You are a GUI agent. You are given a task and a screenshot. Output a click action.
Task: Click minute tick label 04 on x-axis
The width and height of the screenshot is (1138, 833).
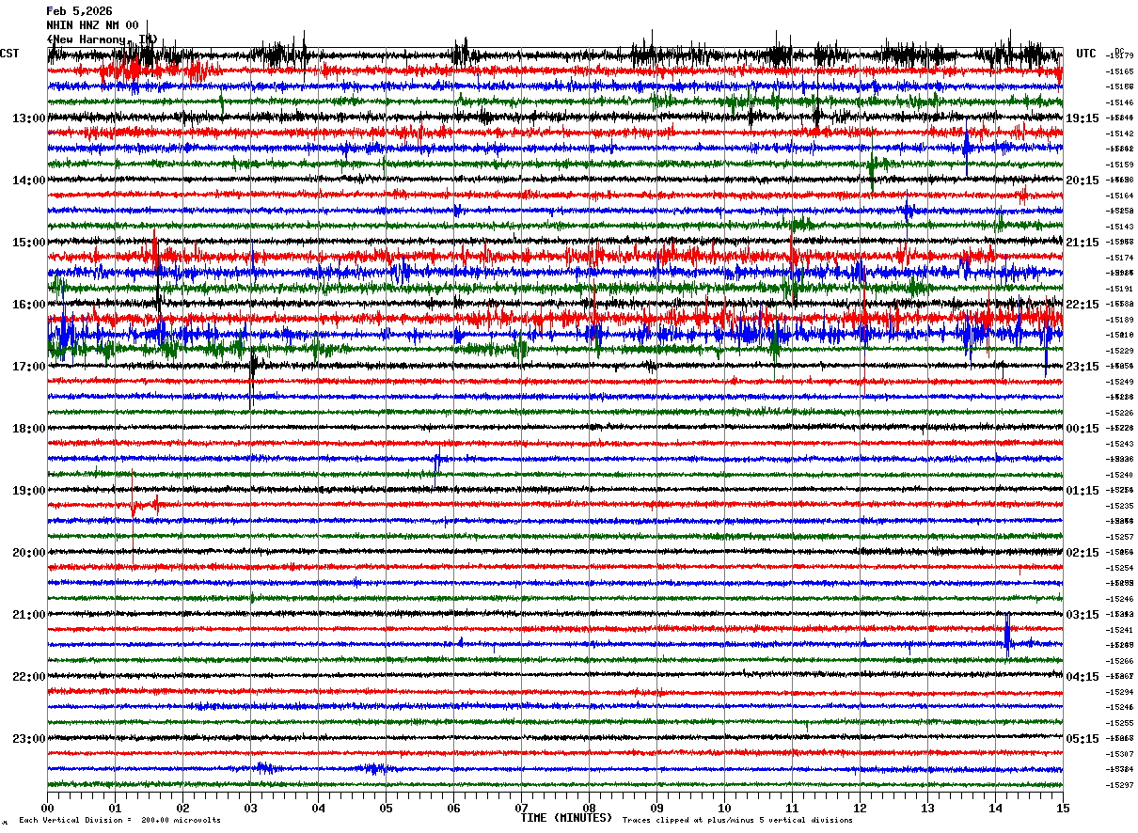[318, 808]
